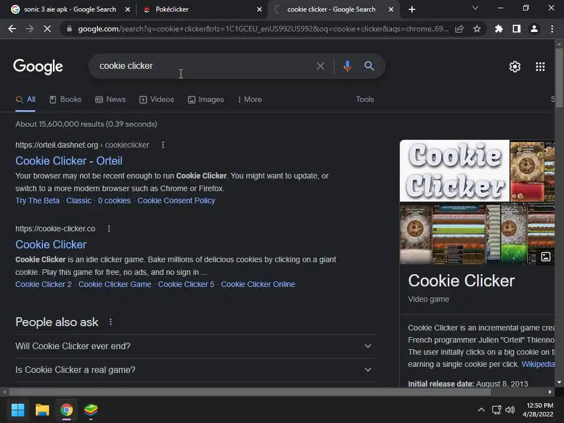Open more images icon in knowledge panel
Image resolution: width=564 pixels, height=423 pixels.
click(x=546, y=257)
